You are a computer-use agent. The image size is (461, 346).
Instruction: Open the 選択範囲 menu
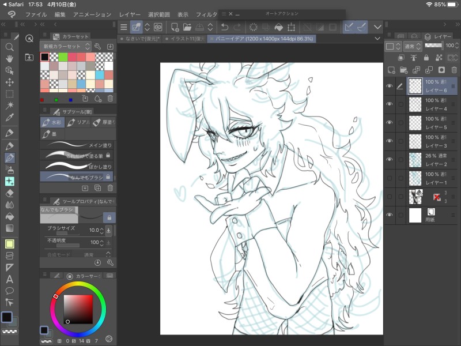pos(159,14)
